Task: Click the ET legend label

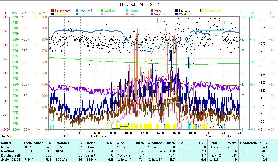Action: click(x=81, y=14)
